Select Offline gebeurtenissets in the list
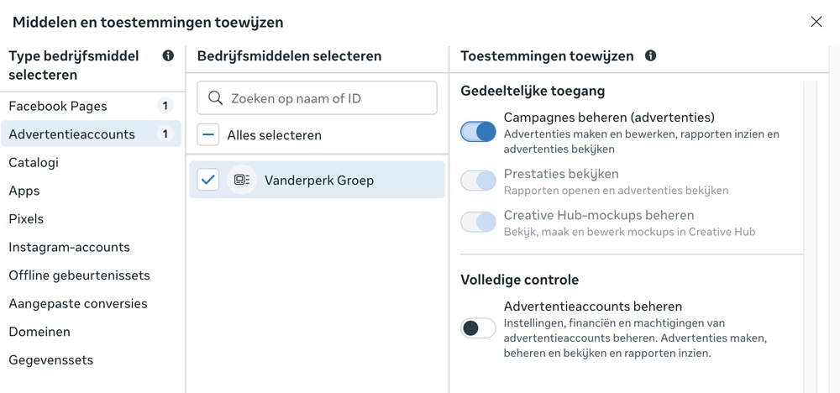This screenshot has height=393, width=840. pyautogui.click(x=79, y=275)
